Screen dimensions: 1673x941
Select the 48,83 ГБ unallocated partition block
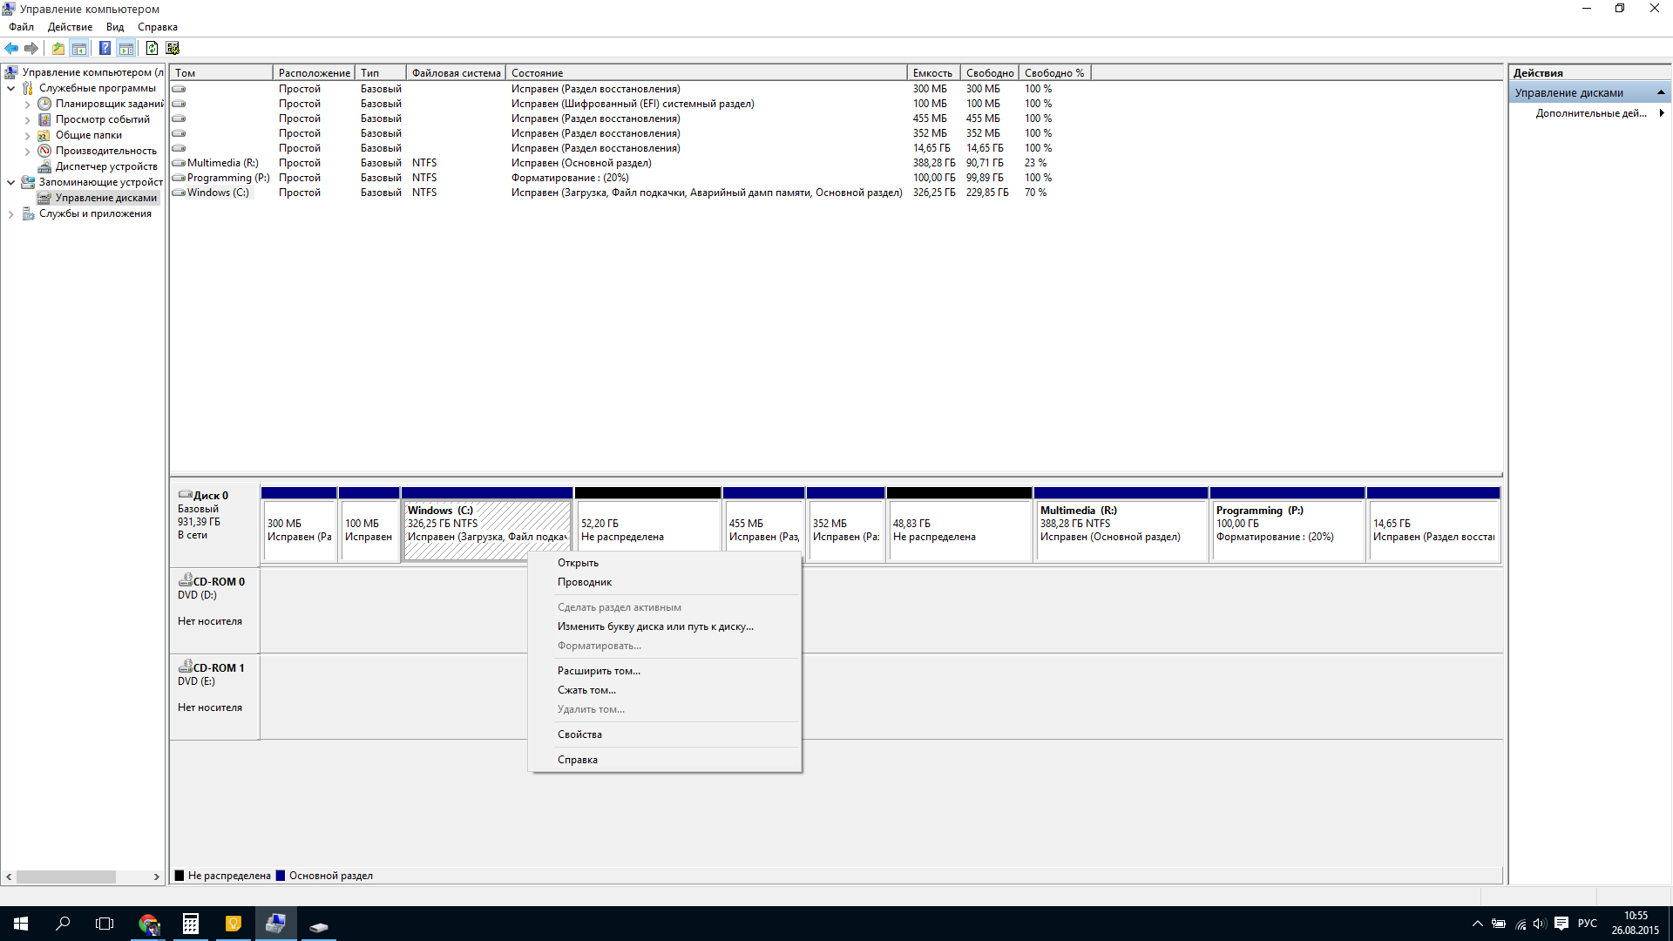958,525
